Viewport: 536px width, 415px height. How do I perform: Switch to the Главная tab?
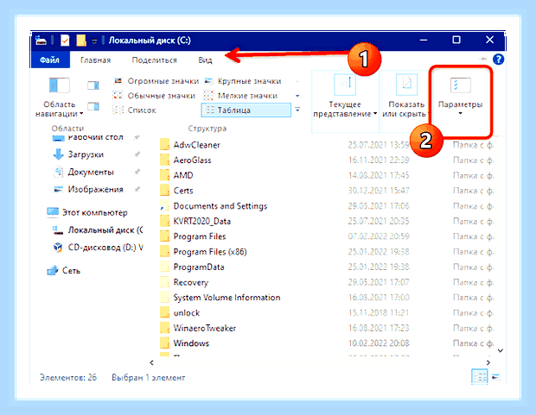[95, 60]
